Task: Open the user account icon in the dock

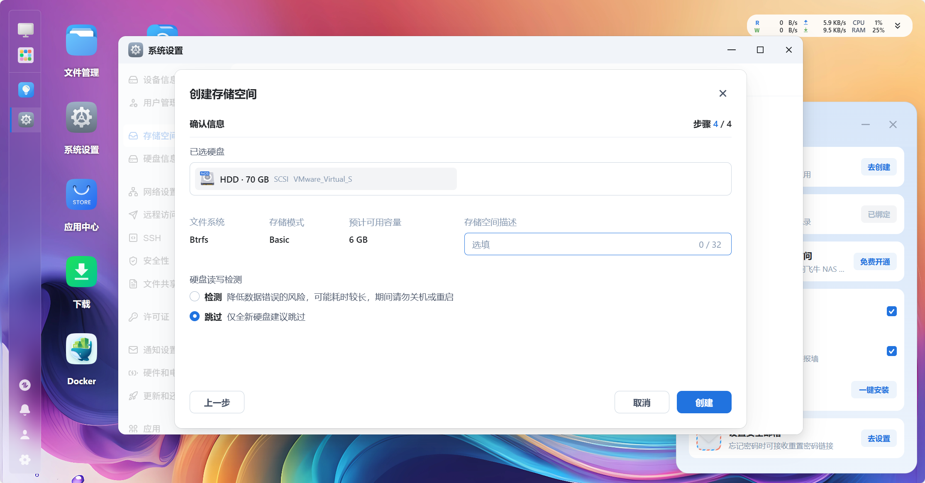Action: (25, 434)
